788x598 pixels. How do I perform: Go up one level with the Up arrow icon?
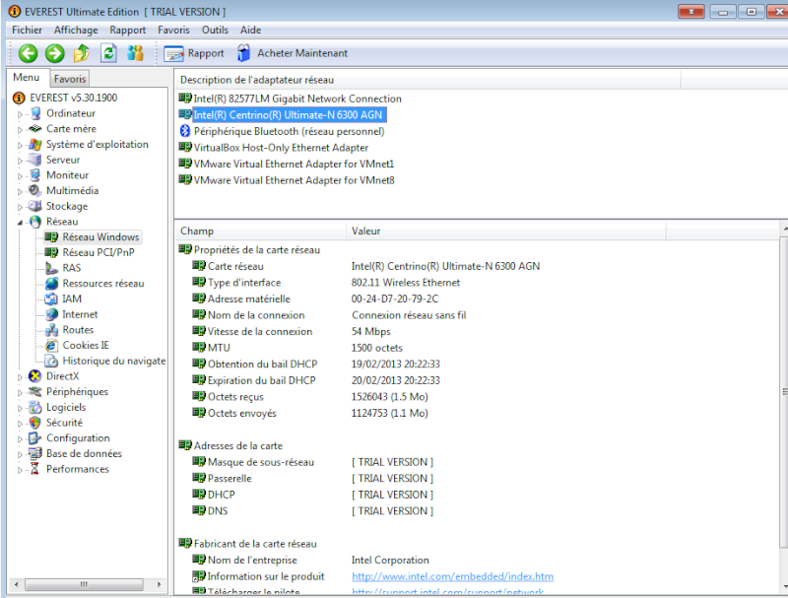pyautogui.click(x=82, y=53)
